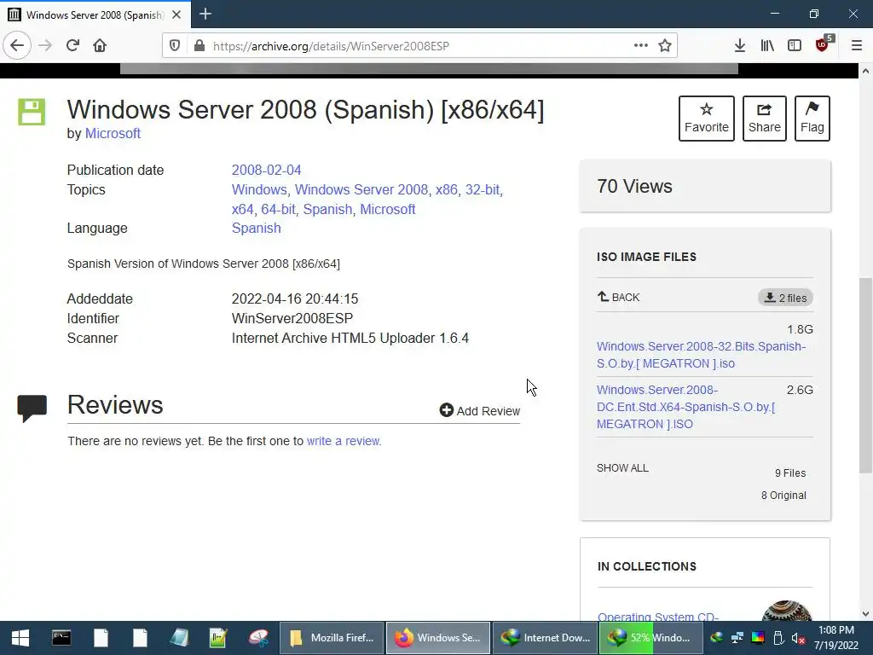Image resolution: width=873 pixels, height=655 pixels.
Task: Click the green floppy software icon
Action: (x=32, y=112)
